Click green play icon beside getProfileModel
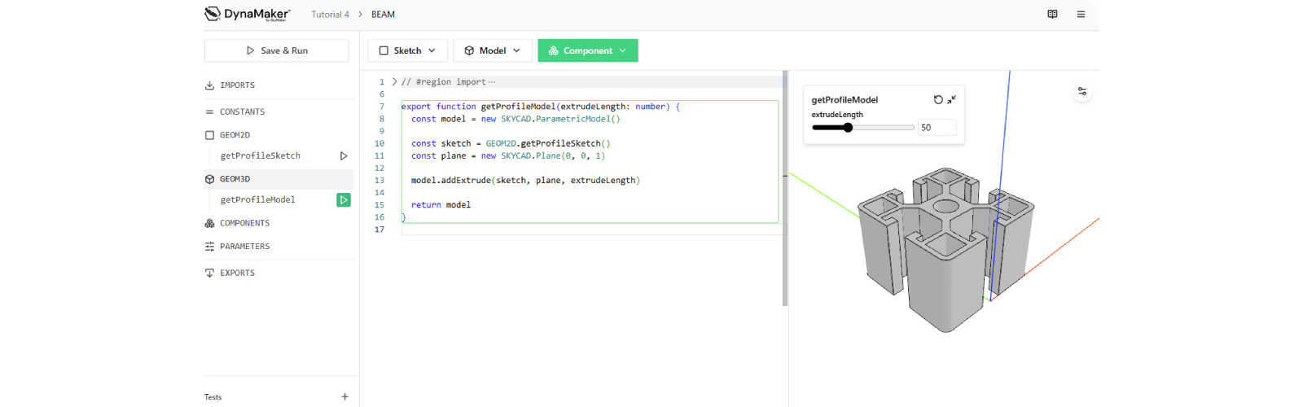 click(344, 199)
